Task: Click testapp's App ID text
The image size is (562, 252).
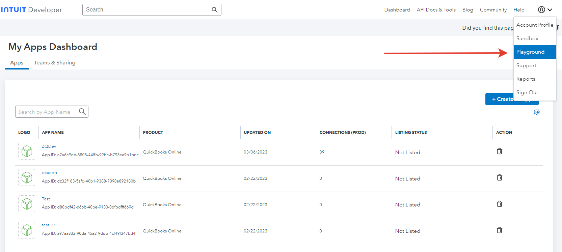Action: [x=89, y=181]
